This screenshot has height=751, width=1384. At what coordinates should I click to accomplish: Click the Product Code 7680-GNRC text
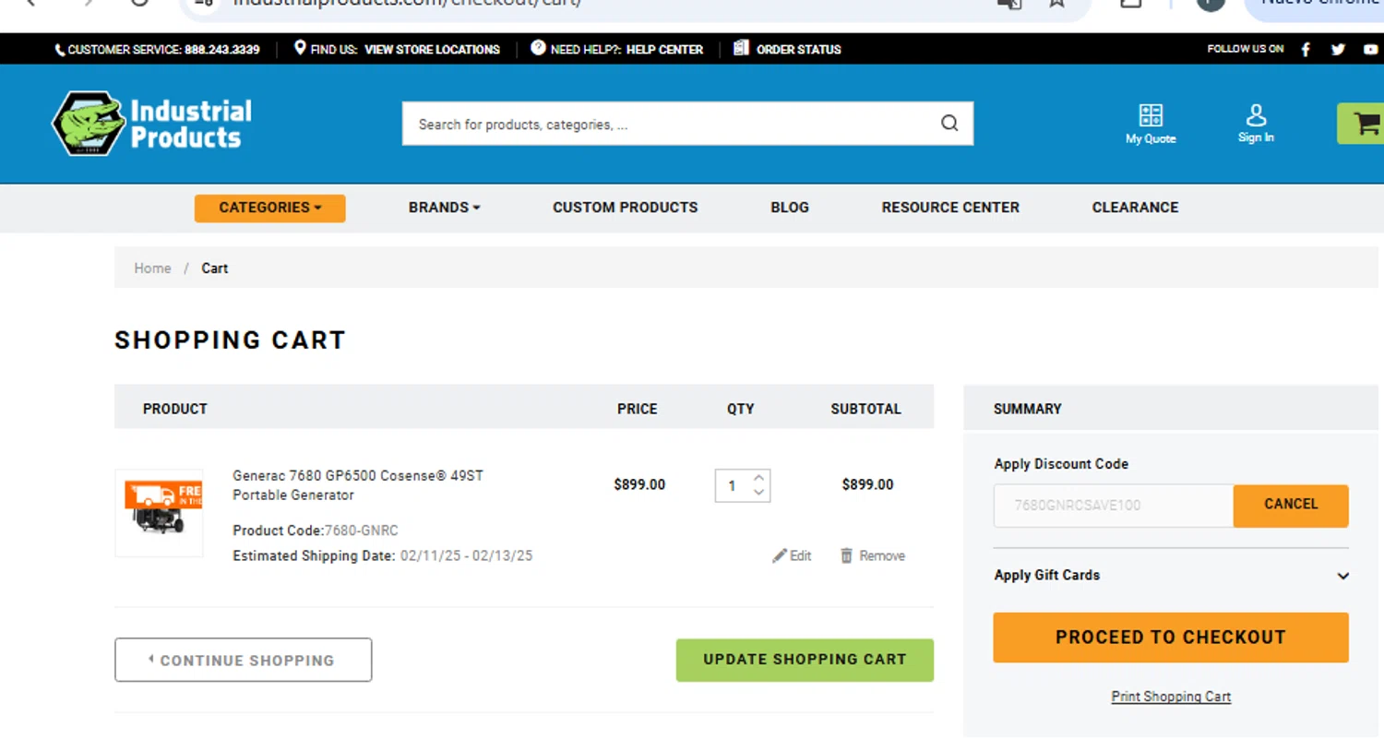click(x=316, y=530)
